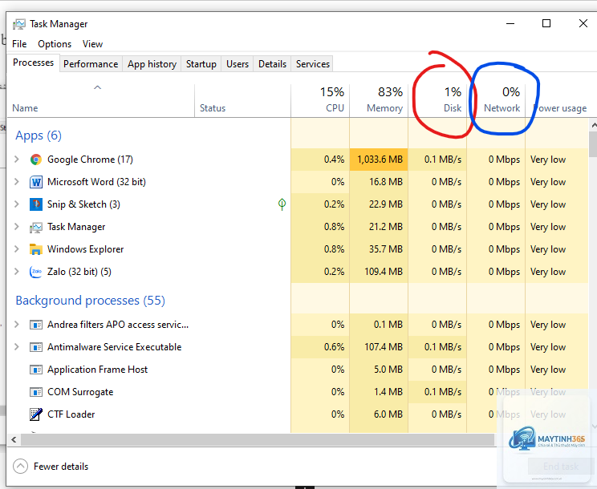Expand the Windows Explorer process row

coord(16,249)
